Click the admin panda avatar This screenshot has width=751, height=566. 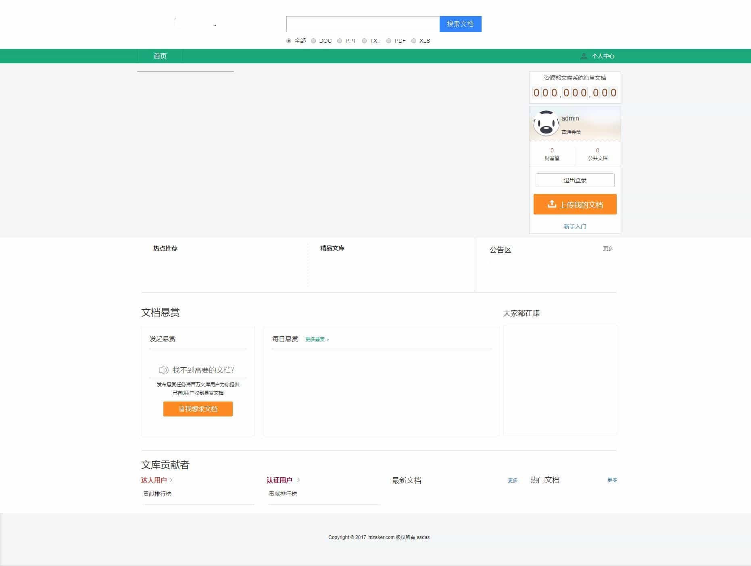click(x=546, y=123)
